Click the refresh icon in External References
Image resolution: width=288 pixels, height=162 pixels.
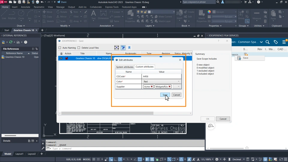click(11, 42)
